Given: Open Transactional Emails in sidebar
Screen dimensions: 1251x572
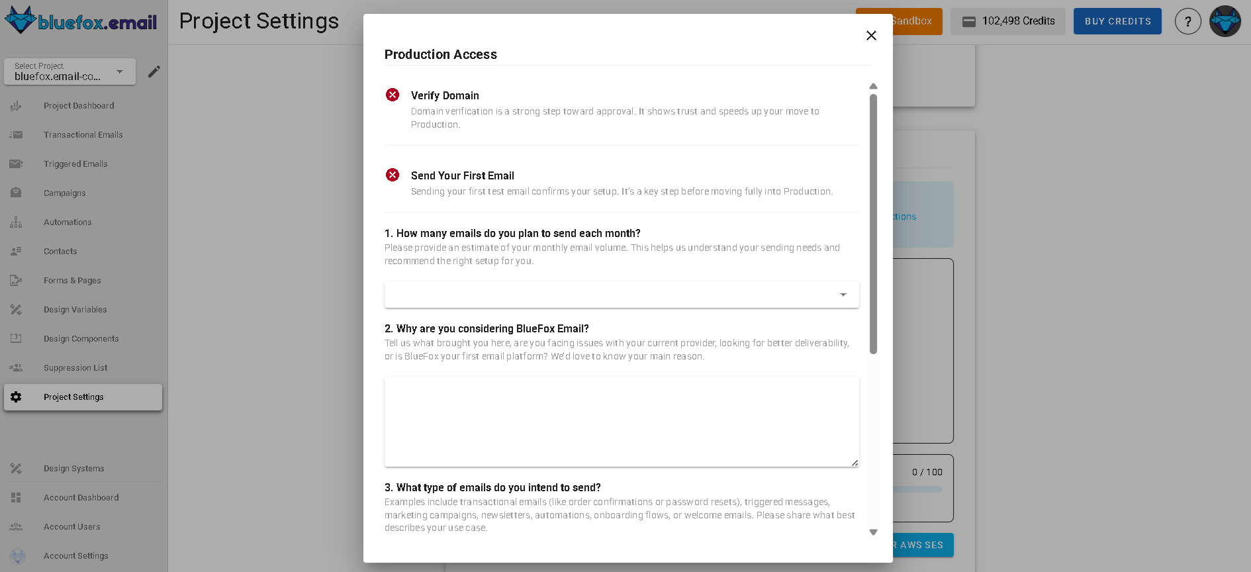Looking at the screenshot, I should [83, 135].
